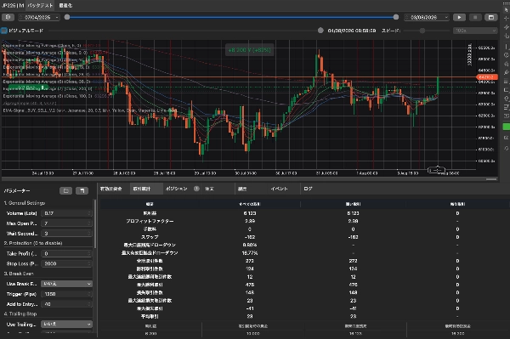Open the Use Break Even dropdown
Screen dimensions: 510x339
point(66,284)
